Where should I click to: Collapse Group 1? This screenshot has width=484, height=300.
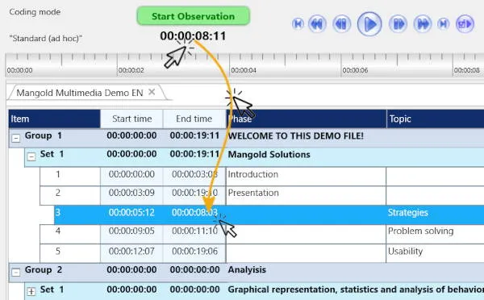click(16, 138)
